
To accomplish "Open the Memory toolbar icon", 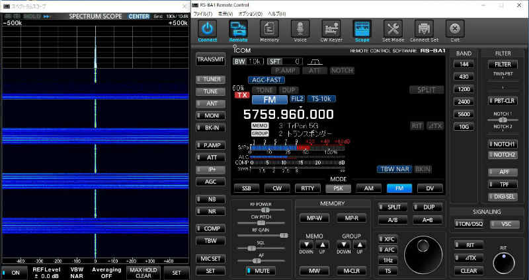I will click(x=269, y=29).
